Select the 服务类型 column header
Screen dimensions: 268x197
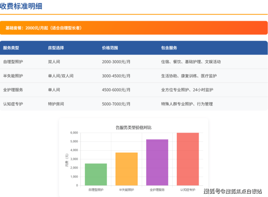(x=11, y=48)
